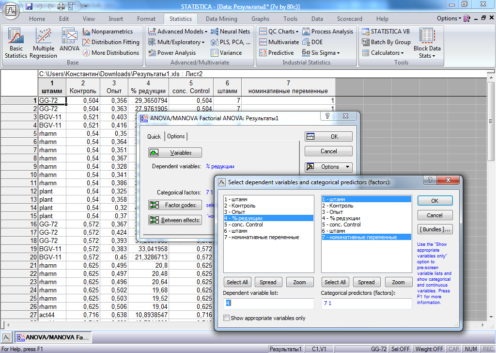Click the '% редукции' column 4 header
The height and width of the screenshot is (353, 496).
click(148, 87)
